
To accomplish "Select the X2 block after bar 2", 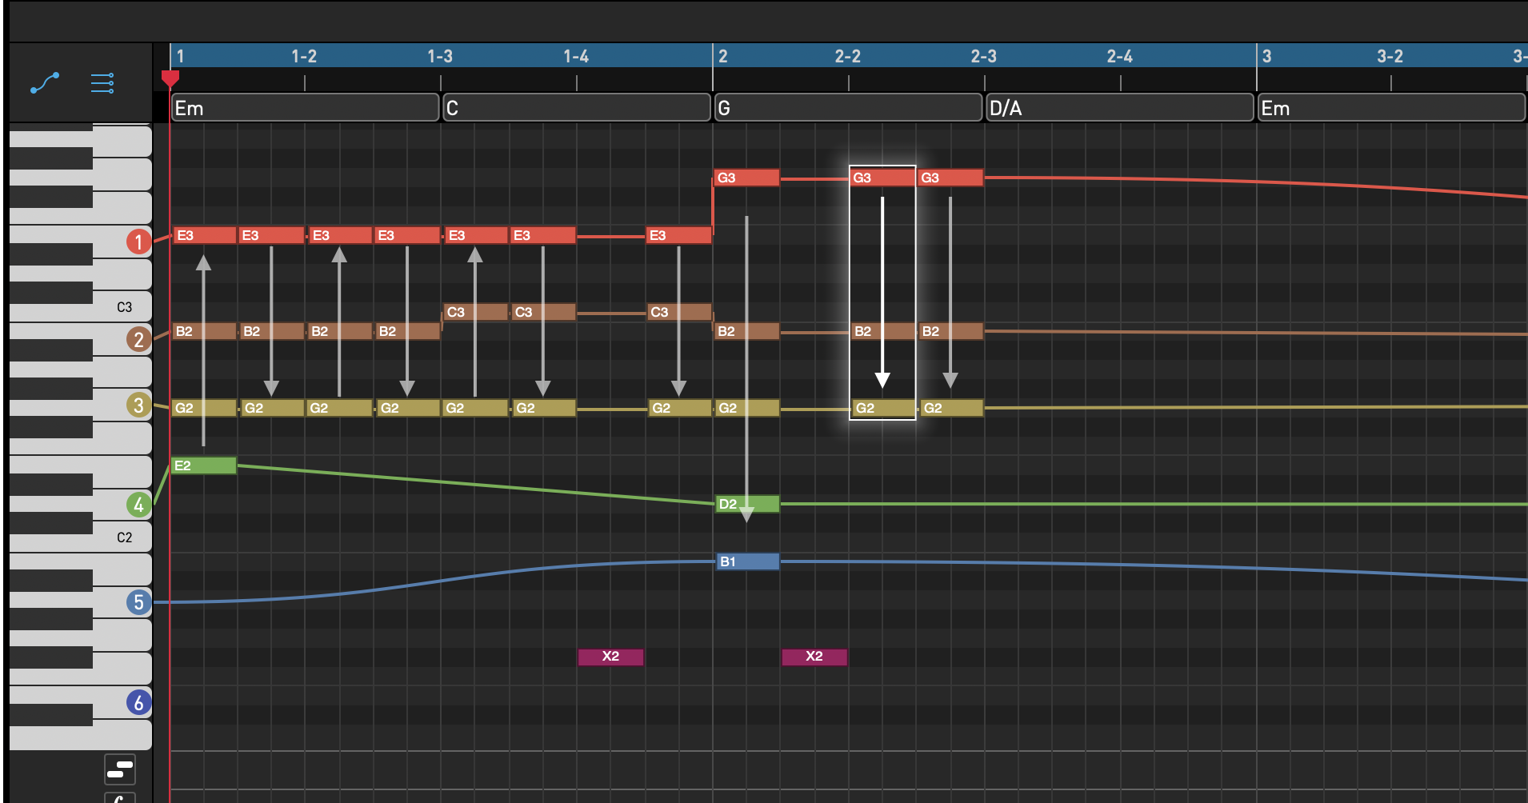I will [814, 657].
